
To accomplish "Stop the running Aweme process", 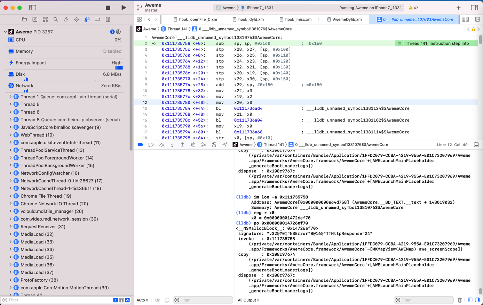I will pos(108,8).
